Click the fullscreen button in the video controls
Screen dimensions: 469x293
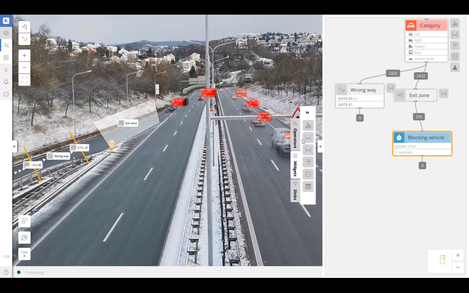(x=24, y=80)
